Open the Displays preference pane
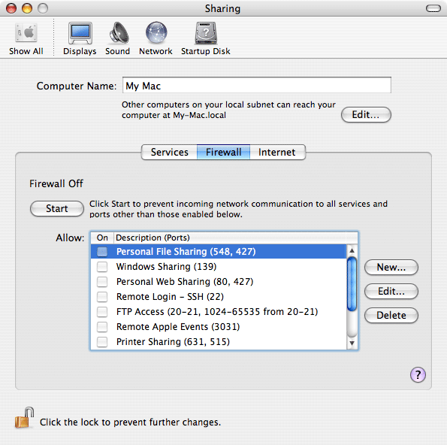The width and height of the screenshot is (447, 445). (x=80, y=39)
